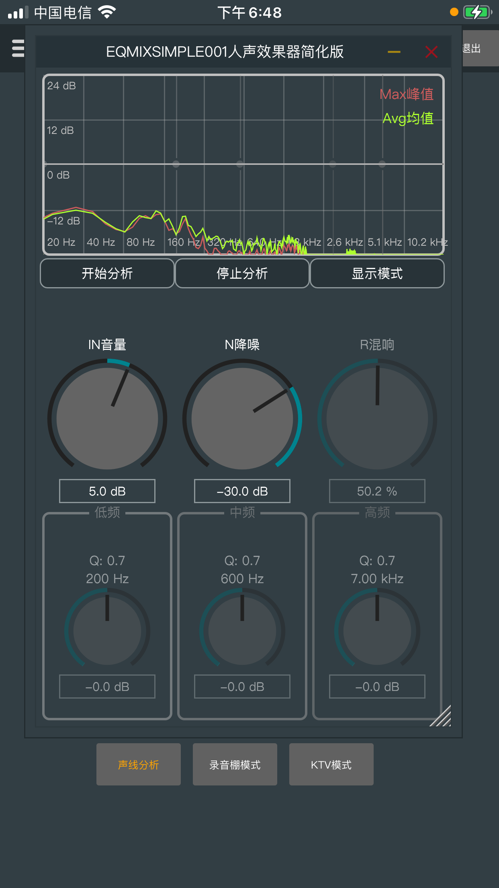Click the -30.0 dB noise value field
The width and height of the screenshot is (499, 888).
click(242, 491)
